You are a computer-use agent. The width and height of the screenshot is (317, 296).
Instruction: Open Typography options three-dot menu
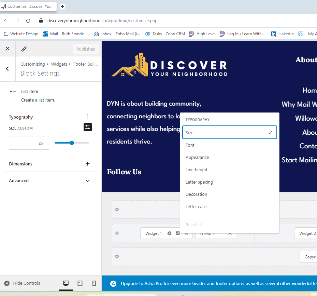click(x=88, y=117)
